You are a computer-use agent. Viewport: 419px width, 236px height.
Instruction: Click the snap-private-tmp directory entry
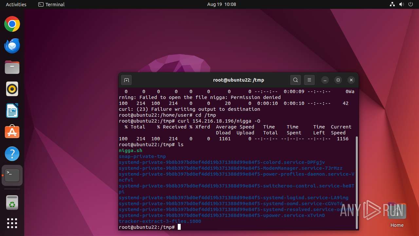(142, 156)
